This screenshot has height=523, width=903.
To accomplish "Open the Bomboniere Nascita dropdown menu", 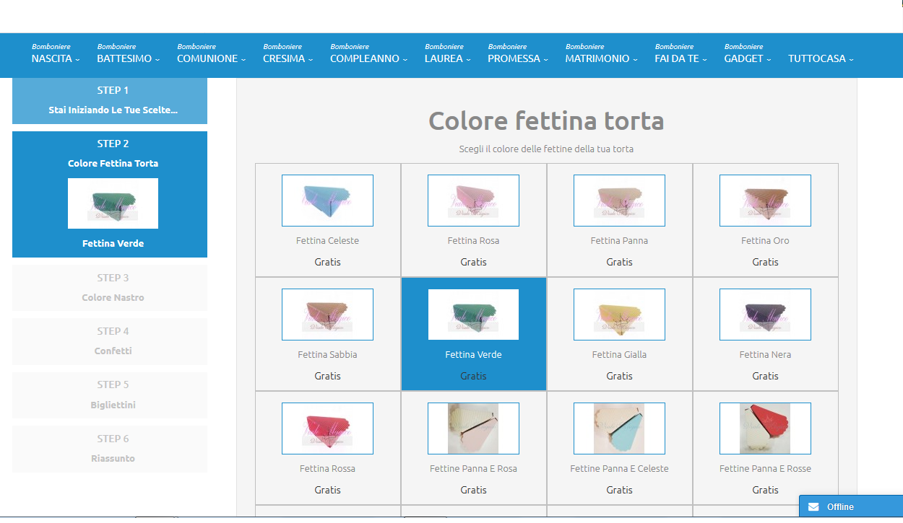I will point(56,53).
